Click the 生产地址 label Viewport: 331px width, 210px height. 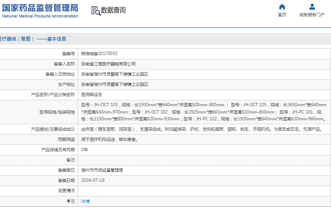click(x=66, y=85)
